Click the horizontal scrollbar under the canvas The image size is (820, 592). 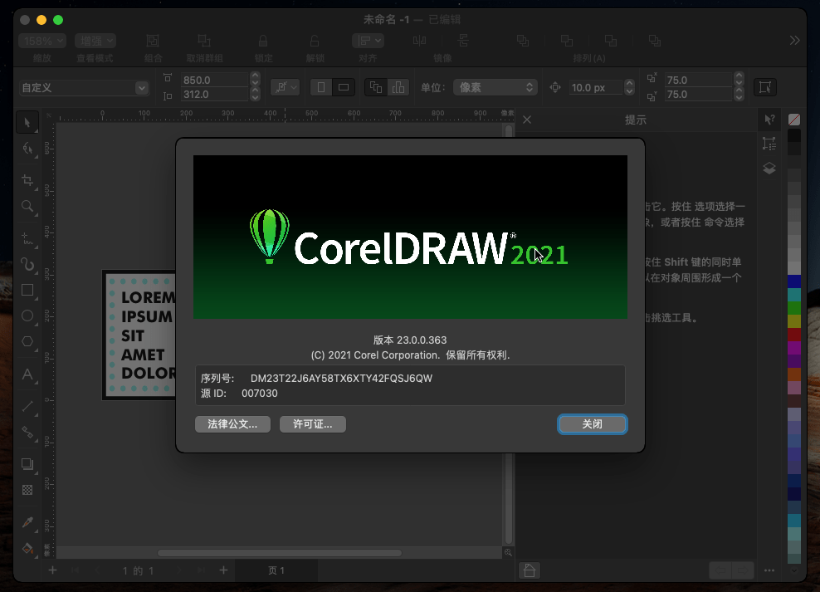(280, 553)
